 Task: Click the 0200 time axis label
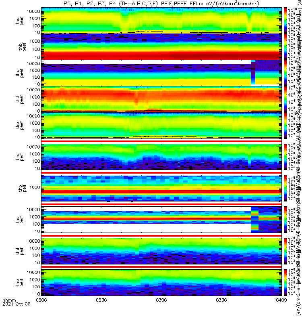[x=41, y=300]
